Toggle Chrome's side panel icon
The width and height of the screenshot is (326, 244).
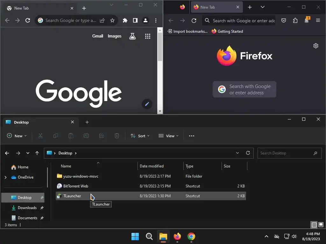pyautogui.click(x=135, y=20)
